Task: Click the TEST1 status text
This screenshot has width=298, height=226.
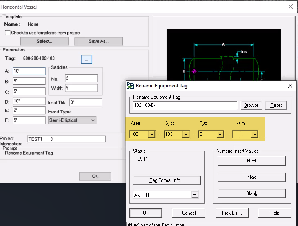Action: [x=141, y=159]
